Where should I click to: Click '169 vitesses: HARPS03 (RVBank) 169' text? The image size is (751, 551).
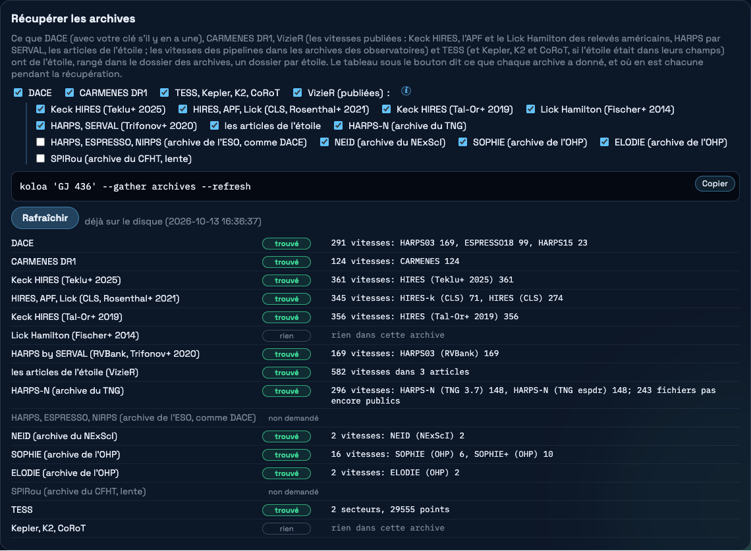(415, 354)
